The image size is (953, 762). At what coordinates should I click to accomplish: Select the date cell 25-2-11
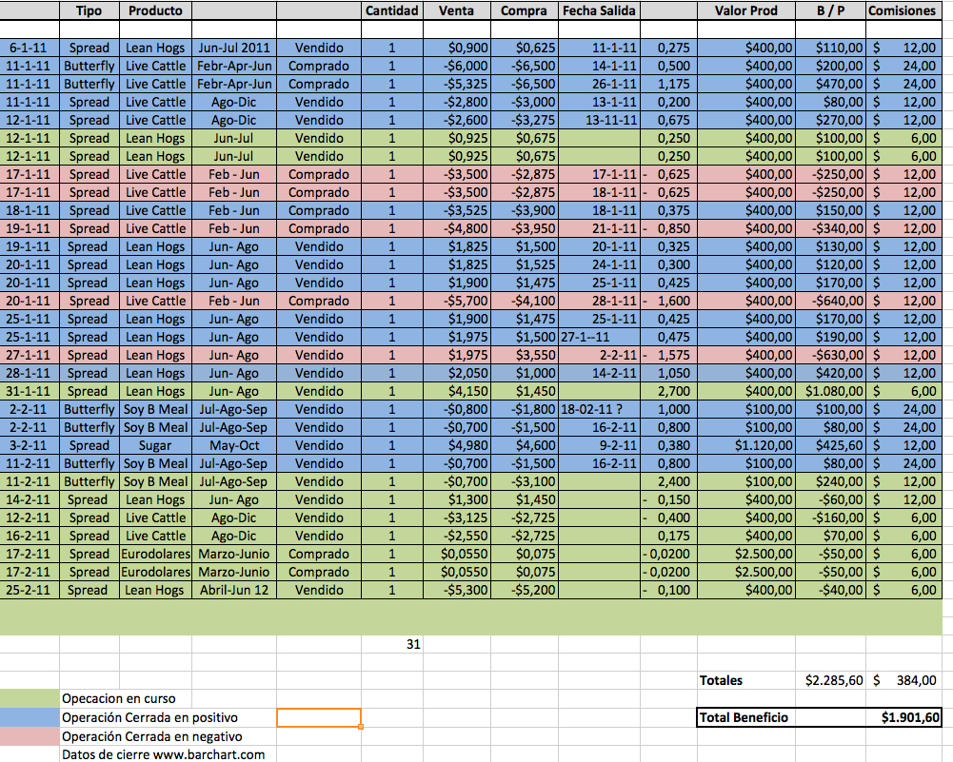click(x=29, y=590)
